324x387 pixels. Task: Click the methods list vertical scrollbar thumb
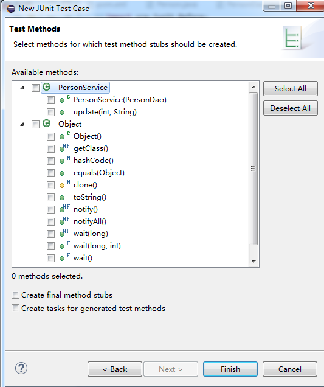tap(253, 169)
